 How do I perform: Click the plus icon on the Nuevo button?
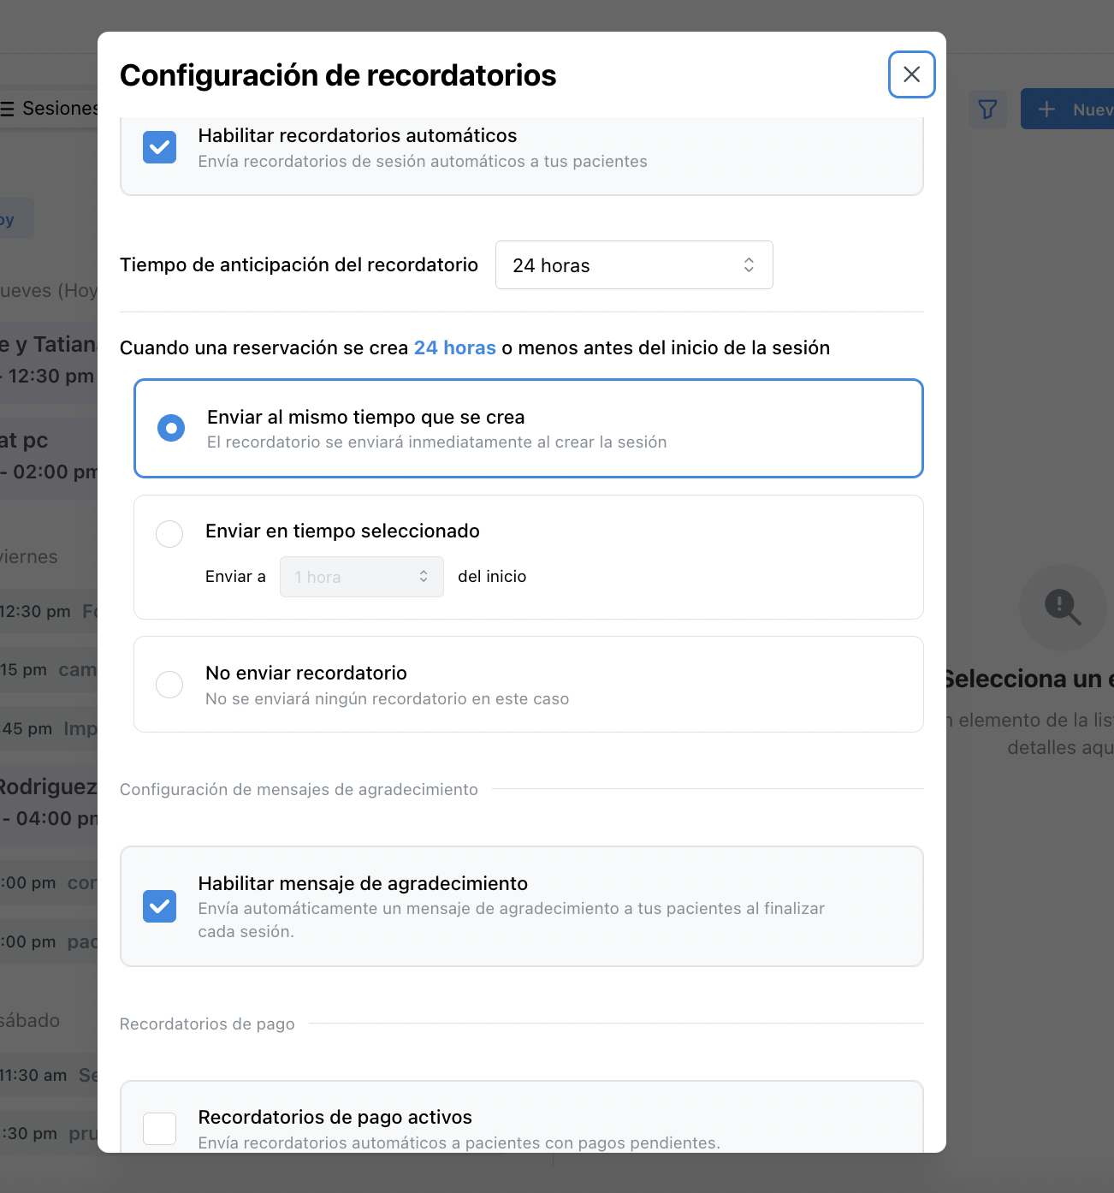click(x=1046, y=110)
